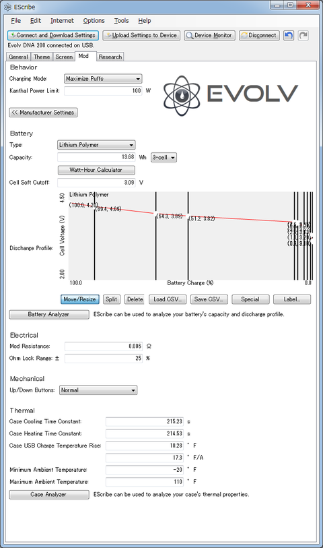Image resolution: width=323 pixels, height=548 pixels.
Task: Open the Options menu
Action: (94, 21)
